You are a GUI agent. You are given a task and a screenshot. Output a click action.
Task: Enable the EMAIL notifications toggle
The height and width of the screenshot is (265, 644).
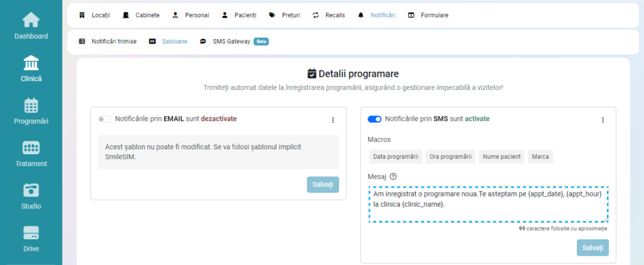(104, 119)
